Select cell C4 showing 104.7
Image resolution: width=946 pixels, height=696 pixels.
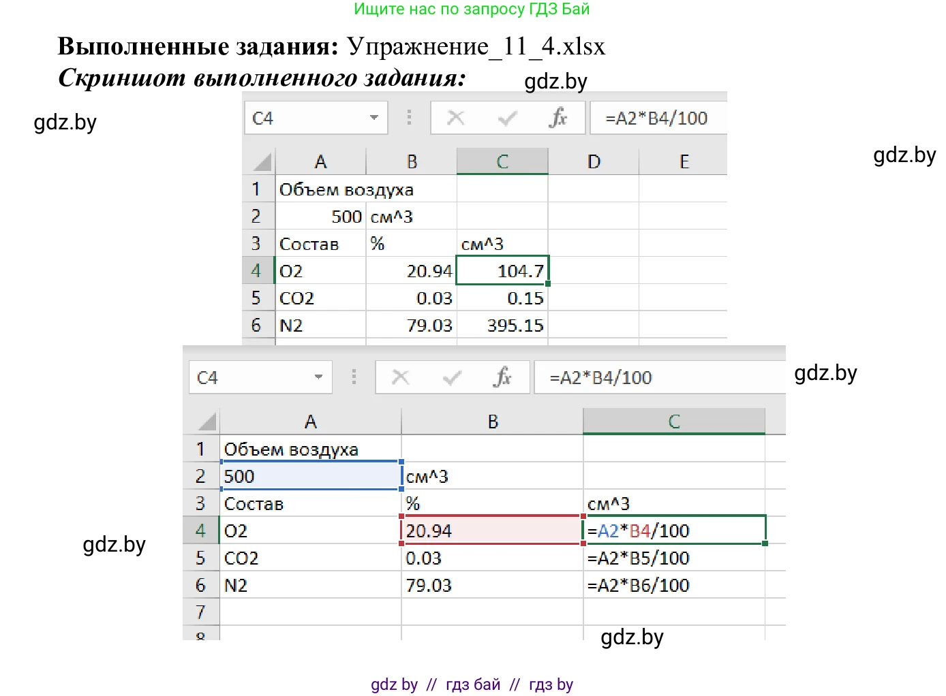click(x=502, y=270)
